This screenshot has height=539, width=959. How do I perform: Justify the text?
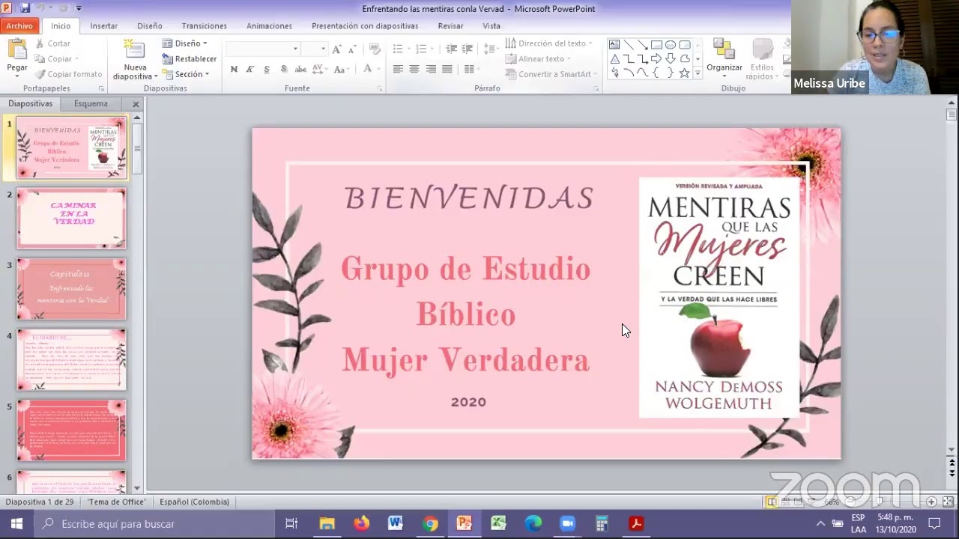click(447, 69)
